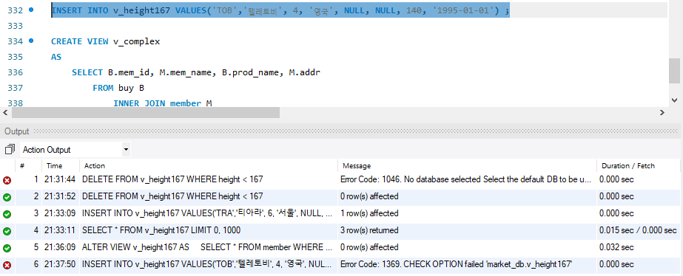The image size is (683, 276).
Task: Click the INSERT action at 21:37:50
Action: click(207, 264)
